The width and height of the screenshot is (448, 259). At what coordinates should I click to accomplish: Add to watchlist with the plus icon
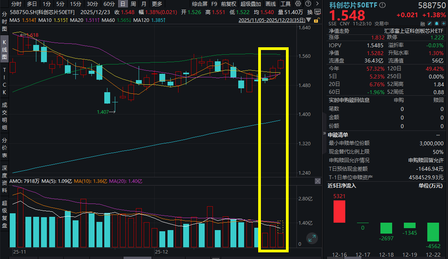(443, 23)
